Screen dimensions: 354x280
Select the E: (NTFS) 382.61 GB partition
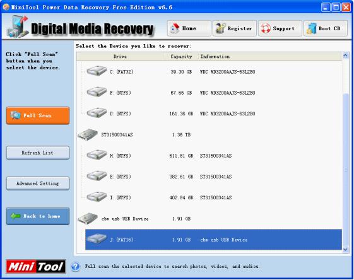(209, 177)
